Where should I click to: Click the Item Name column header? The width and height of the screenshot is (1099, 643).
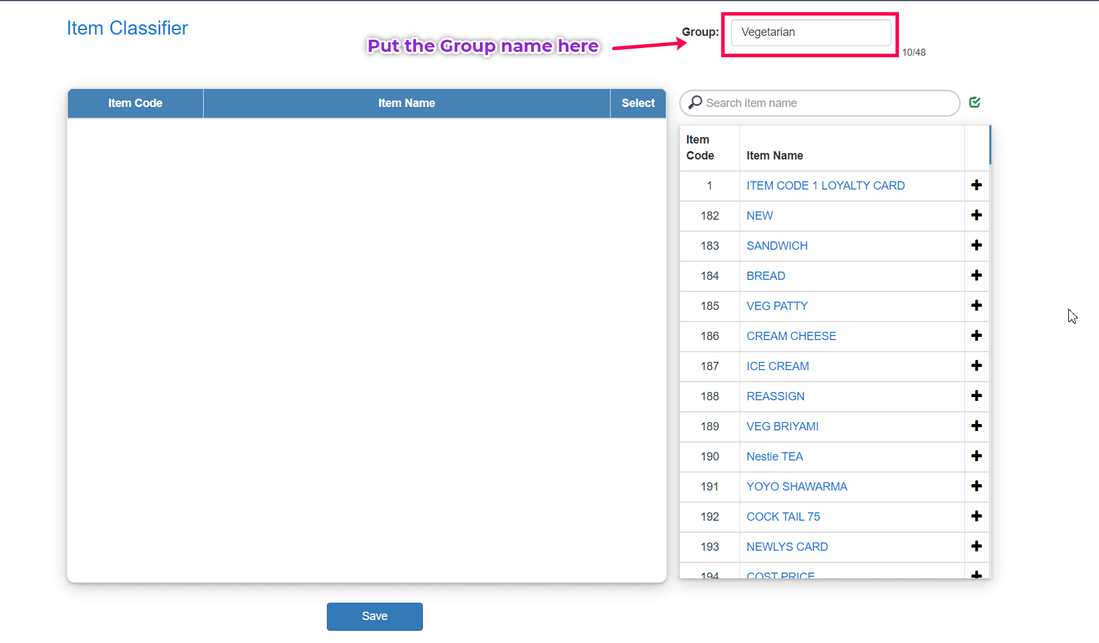click(406, 103)
